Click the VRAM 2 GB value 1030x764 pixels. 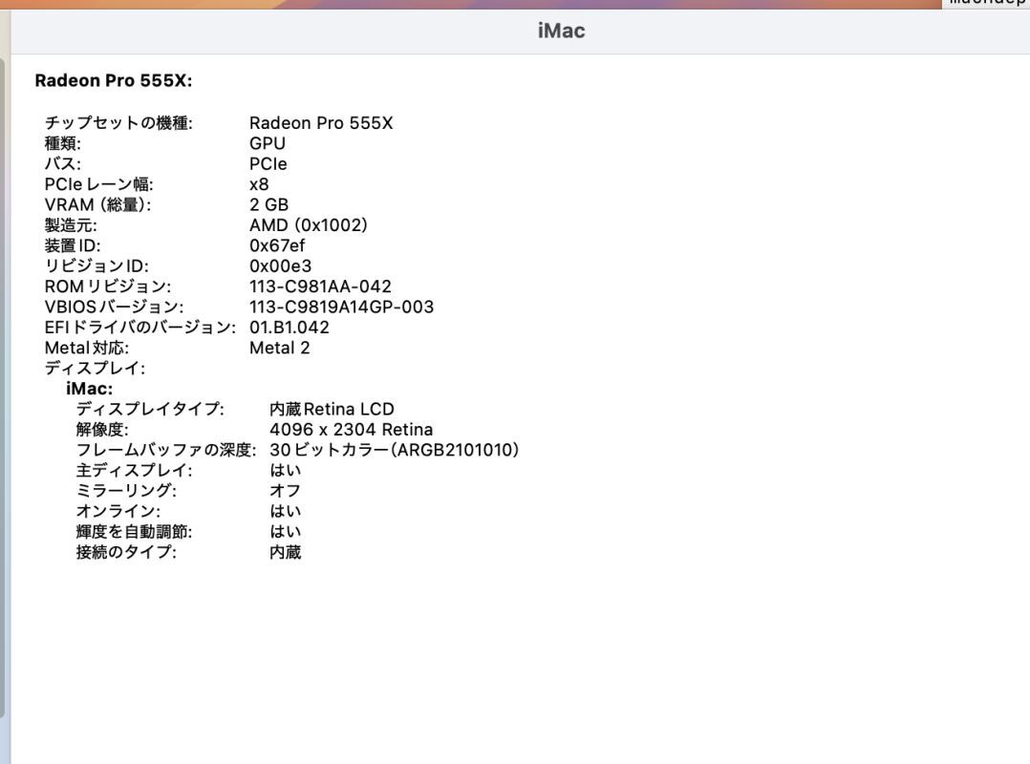270,204
